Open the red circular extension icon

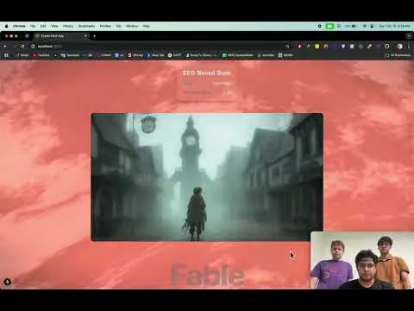[x=299, y=46]
